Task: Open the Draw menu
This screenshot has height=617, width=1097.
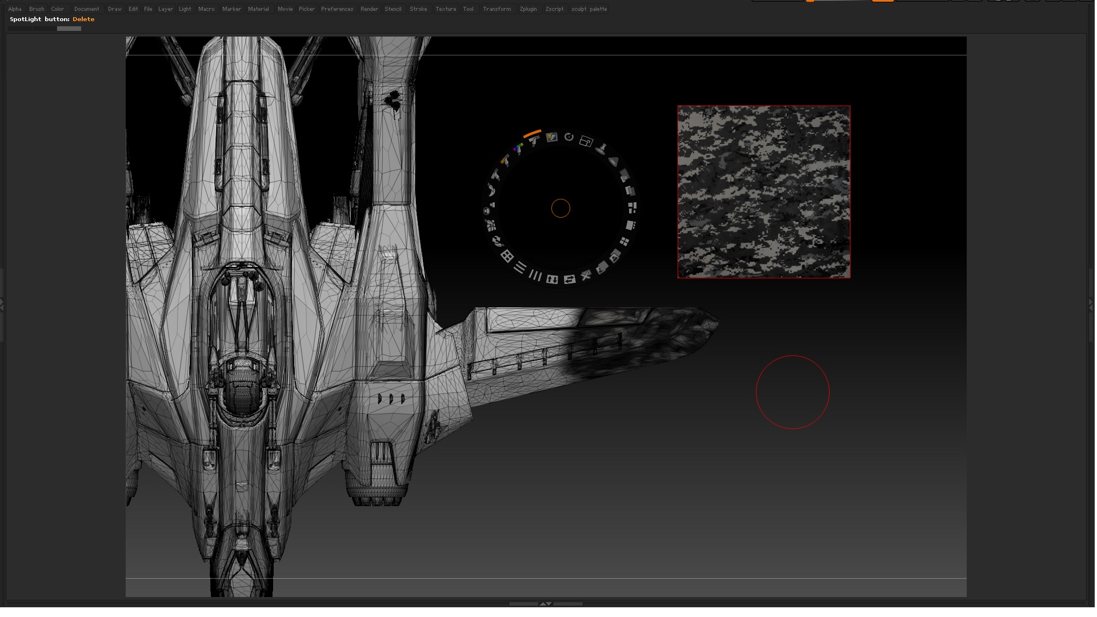Action: [x=115, y=9]
